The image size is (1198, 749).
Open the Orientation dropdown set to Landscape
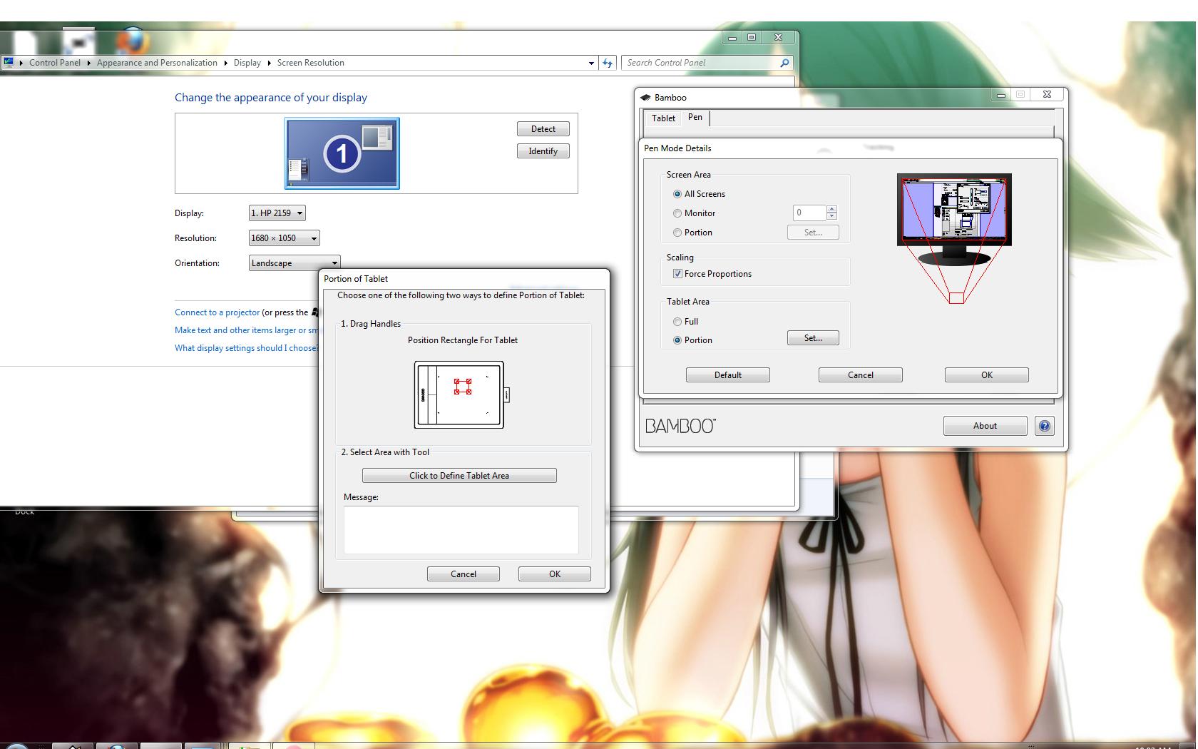pos(295,263)
